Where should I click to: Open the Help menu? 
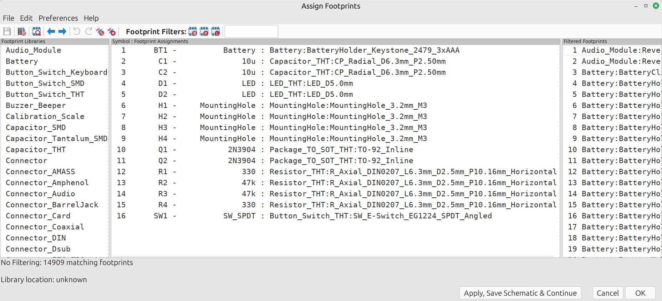point(91,18)
